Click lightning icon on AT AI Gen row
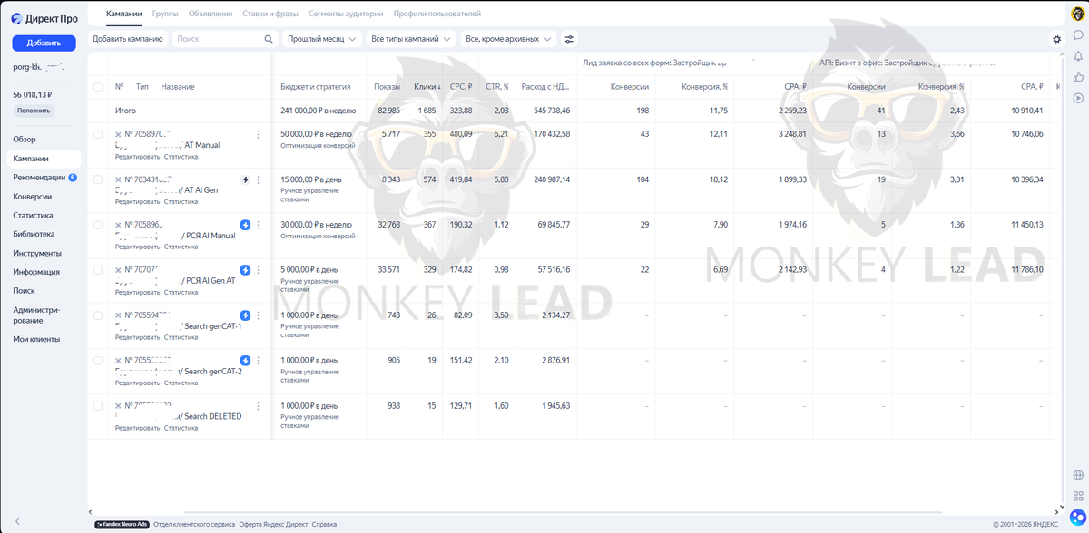 (x=245, y=179)
